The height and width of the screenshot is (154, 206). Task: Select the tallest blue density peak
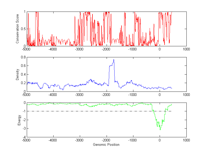[x=114, y=60]
